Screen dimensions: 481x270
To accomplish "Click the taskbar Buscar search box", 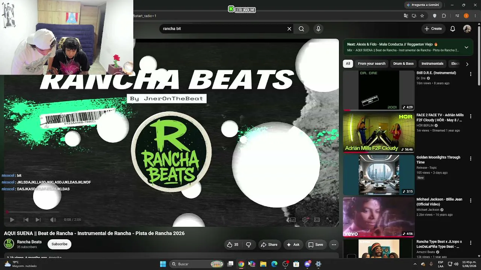I will (x=197, y=264).
